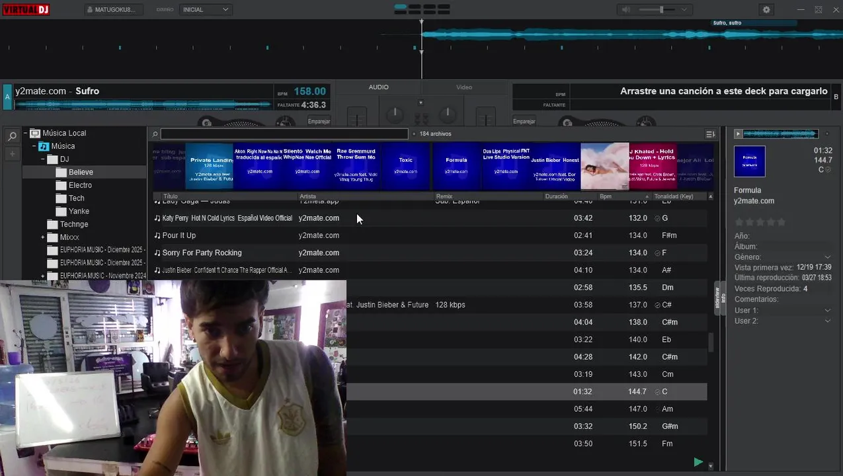The height and width of the screenshot is (476, 843).
Task: Click the green play arrow at bottom
Action: click(x=698, y=462)
